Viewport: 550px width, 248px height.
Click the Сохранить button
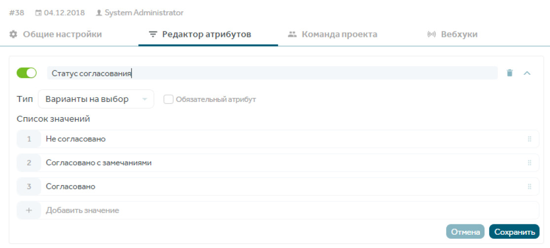pyautogui.click(x=514, y=232)
